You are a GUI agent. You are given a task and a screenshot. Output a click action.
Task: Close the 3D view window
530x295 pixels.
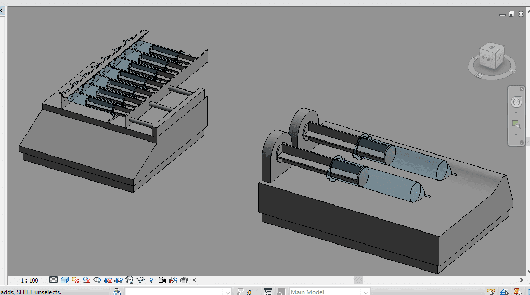click(x=521, y=14)
